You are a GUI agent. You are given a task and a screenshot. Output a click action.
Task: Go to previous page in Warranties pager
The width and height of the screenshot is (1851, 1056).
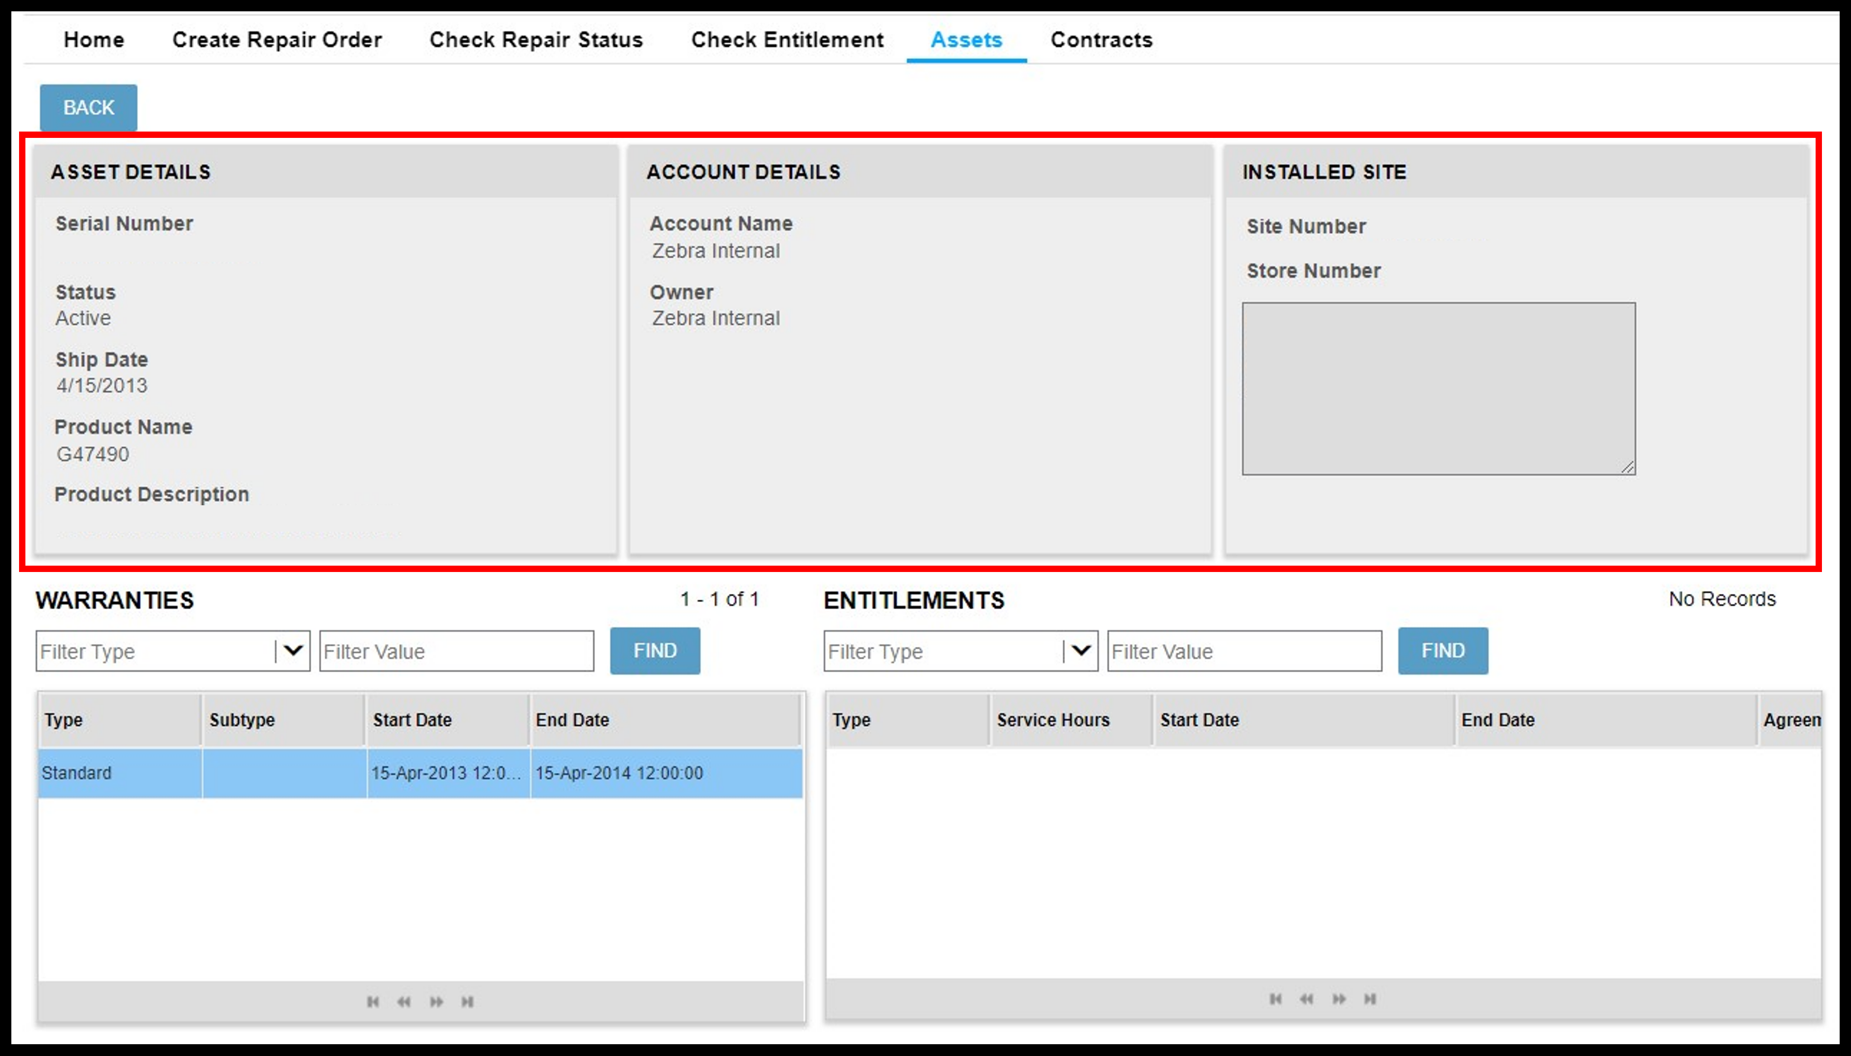404,1002
